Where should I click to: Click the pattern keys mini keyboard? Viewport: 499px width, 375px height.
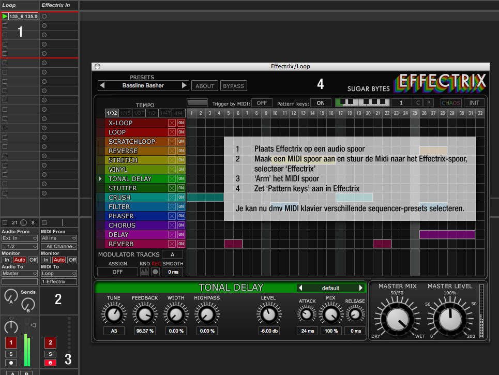(x=362, y=102)
